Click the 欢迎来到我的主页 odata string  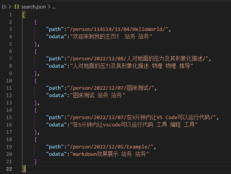click(111, 36)
